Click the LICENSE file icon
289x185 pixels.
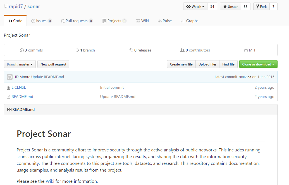click(x=9, y=88)
